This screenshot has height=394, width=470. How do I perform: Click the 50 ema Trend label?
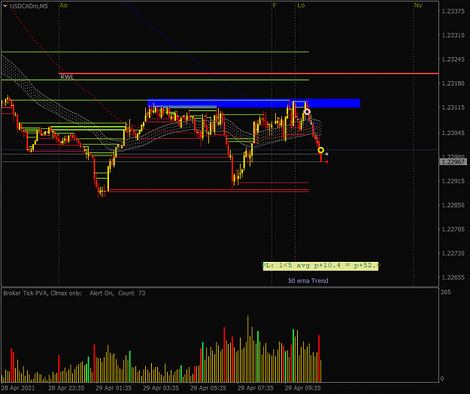308,281
